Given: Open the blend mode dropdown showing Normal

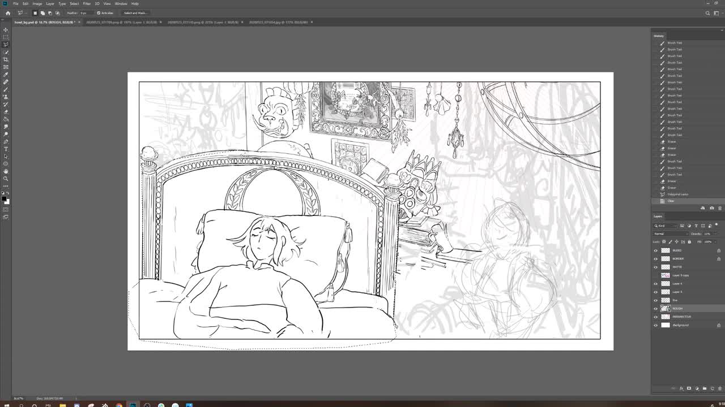Looking at the screenshot, I should coord(671,233).
